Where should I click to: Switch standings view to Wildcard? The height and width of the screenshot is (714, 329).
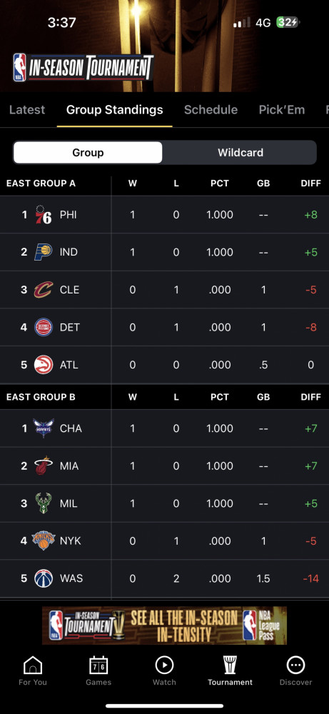pos(241,153)
